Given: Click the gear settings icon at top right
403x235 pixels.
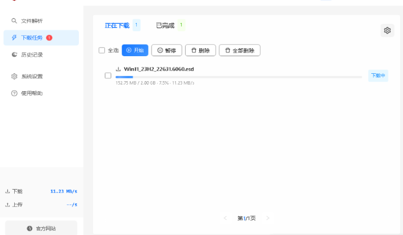Looking at the screenshot, I should point(388,31).
